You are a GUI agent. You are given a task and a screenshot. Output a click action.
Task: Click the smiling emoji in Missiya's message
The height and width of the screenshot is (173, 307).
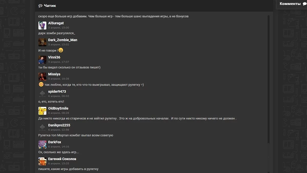[x=41, y=84]
